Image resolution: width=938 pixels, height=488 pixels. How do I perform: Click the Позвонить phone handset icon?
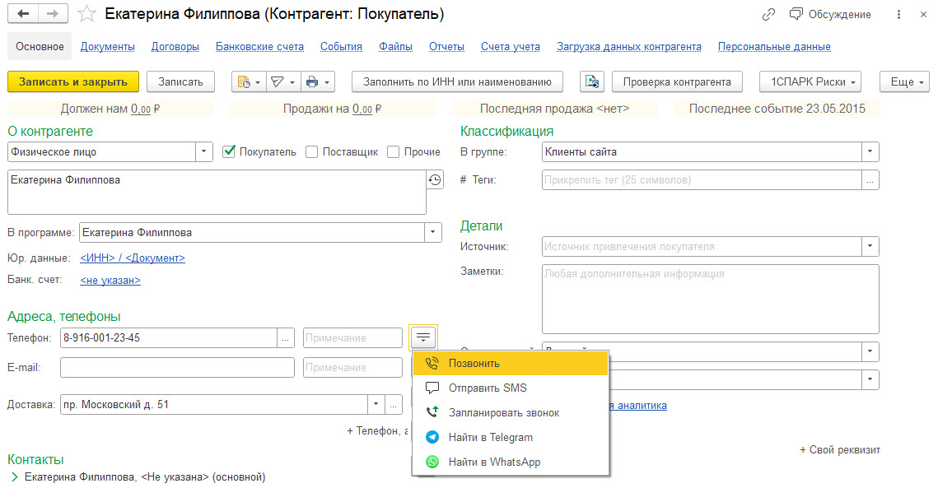pyautogui.click(x=432, y=363)
